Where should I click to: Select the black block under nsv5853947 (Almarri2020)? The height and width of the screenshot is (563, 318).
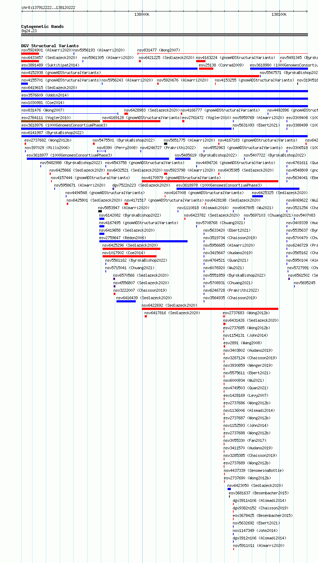click(x=100, y=211)
